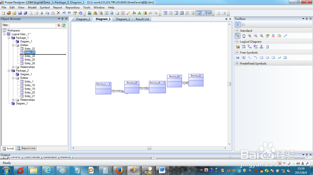Click the horizontal scrollbar thumb of the diagram
The height and width of the screenshot is (175, 313).
[x=149, y=148]
